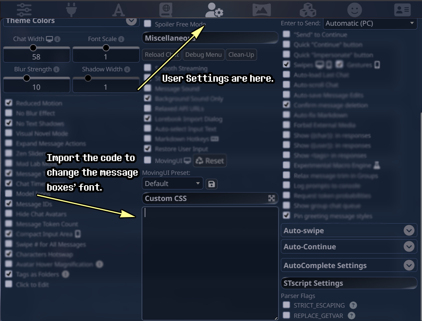This screenshot has width=422, height=321.
Task: Open Enter to Send dropdown
Action: click(x=370, y=23)
